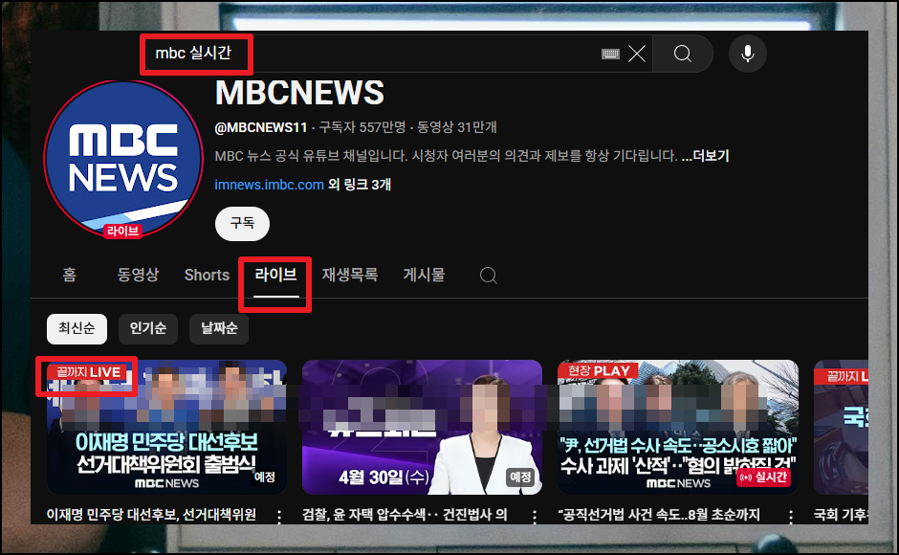Open more options for 이재명 민주당 대선후보 video
Viewport: 899px width, 555px height.
(279, 517)
